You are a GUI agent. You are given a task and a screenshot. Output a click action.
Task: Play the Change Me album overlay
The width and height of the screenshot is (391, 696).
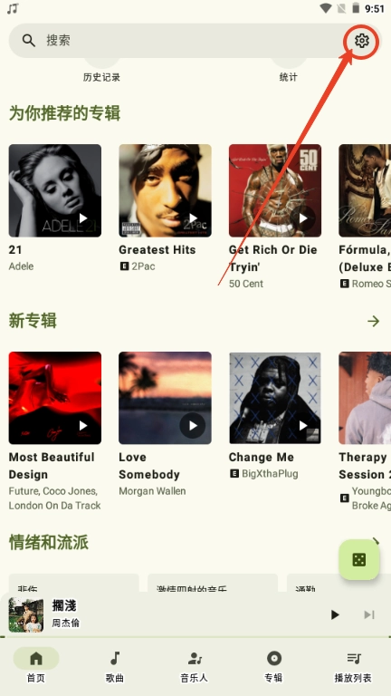(x=303, y=426)
